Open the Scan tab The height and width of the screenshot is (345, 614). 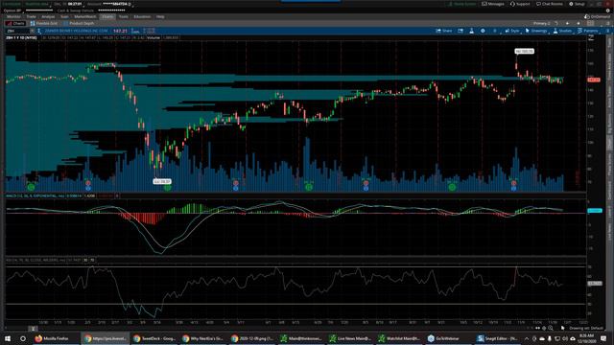tap(64, 17)
